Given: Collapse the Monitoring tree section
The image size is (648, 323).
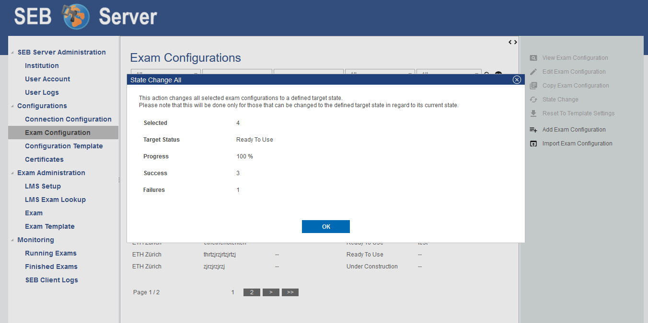Looking at the screenshot, I should pos(12,240).
